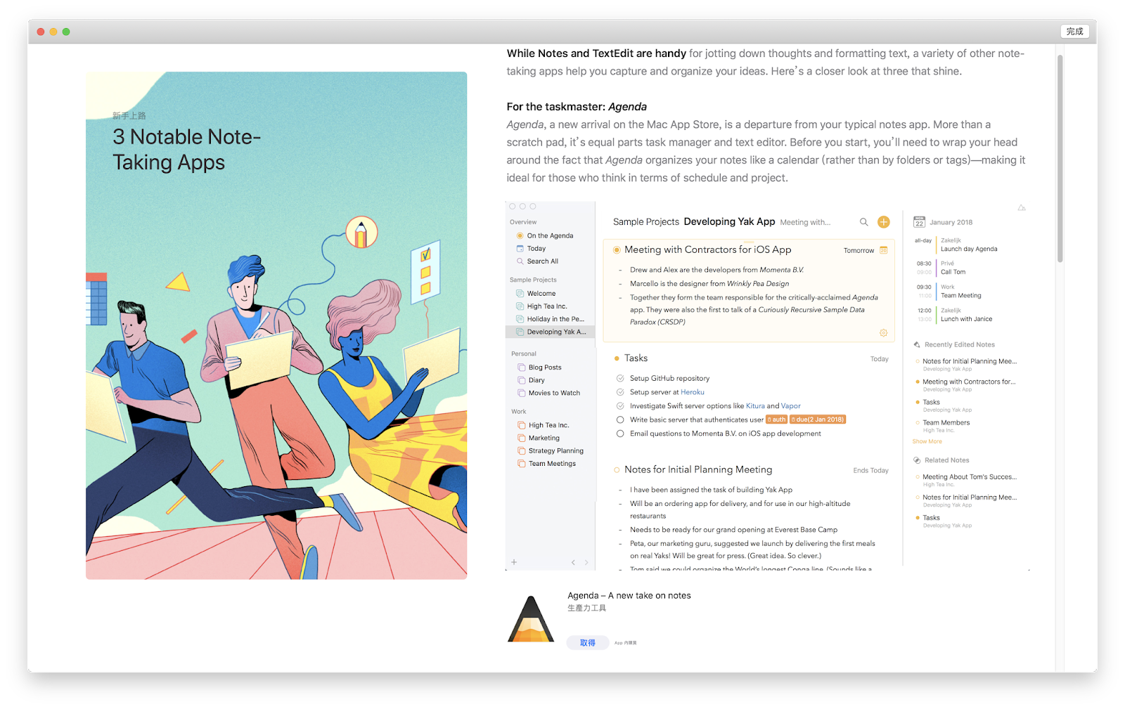This screenshot has height=709, width=1125.
Task: Click Vapor link in Tasks note
Action: pyautogui.click(x=791, y=405)
